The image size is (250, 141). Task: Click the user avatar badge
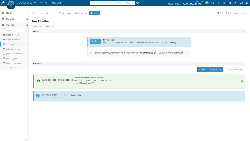click(x=207, y=3)
